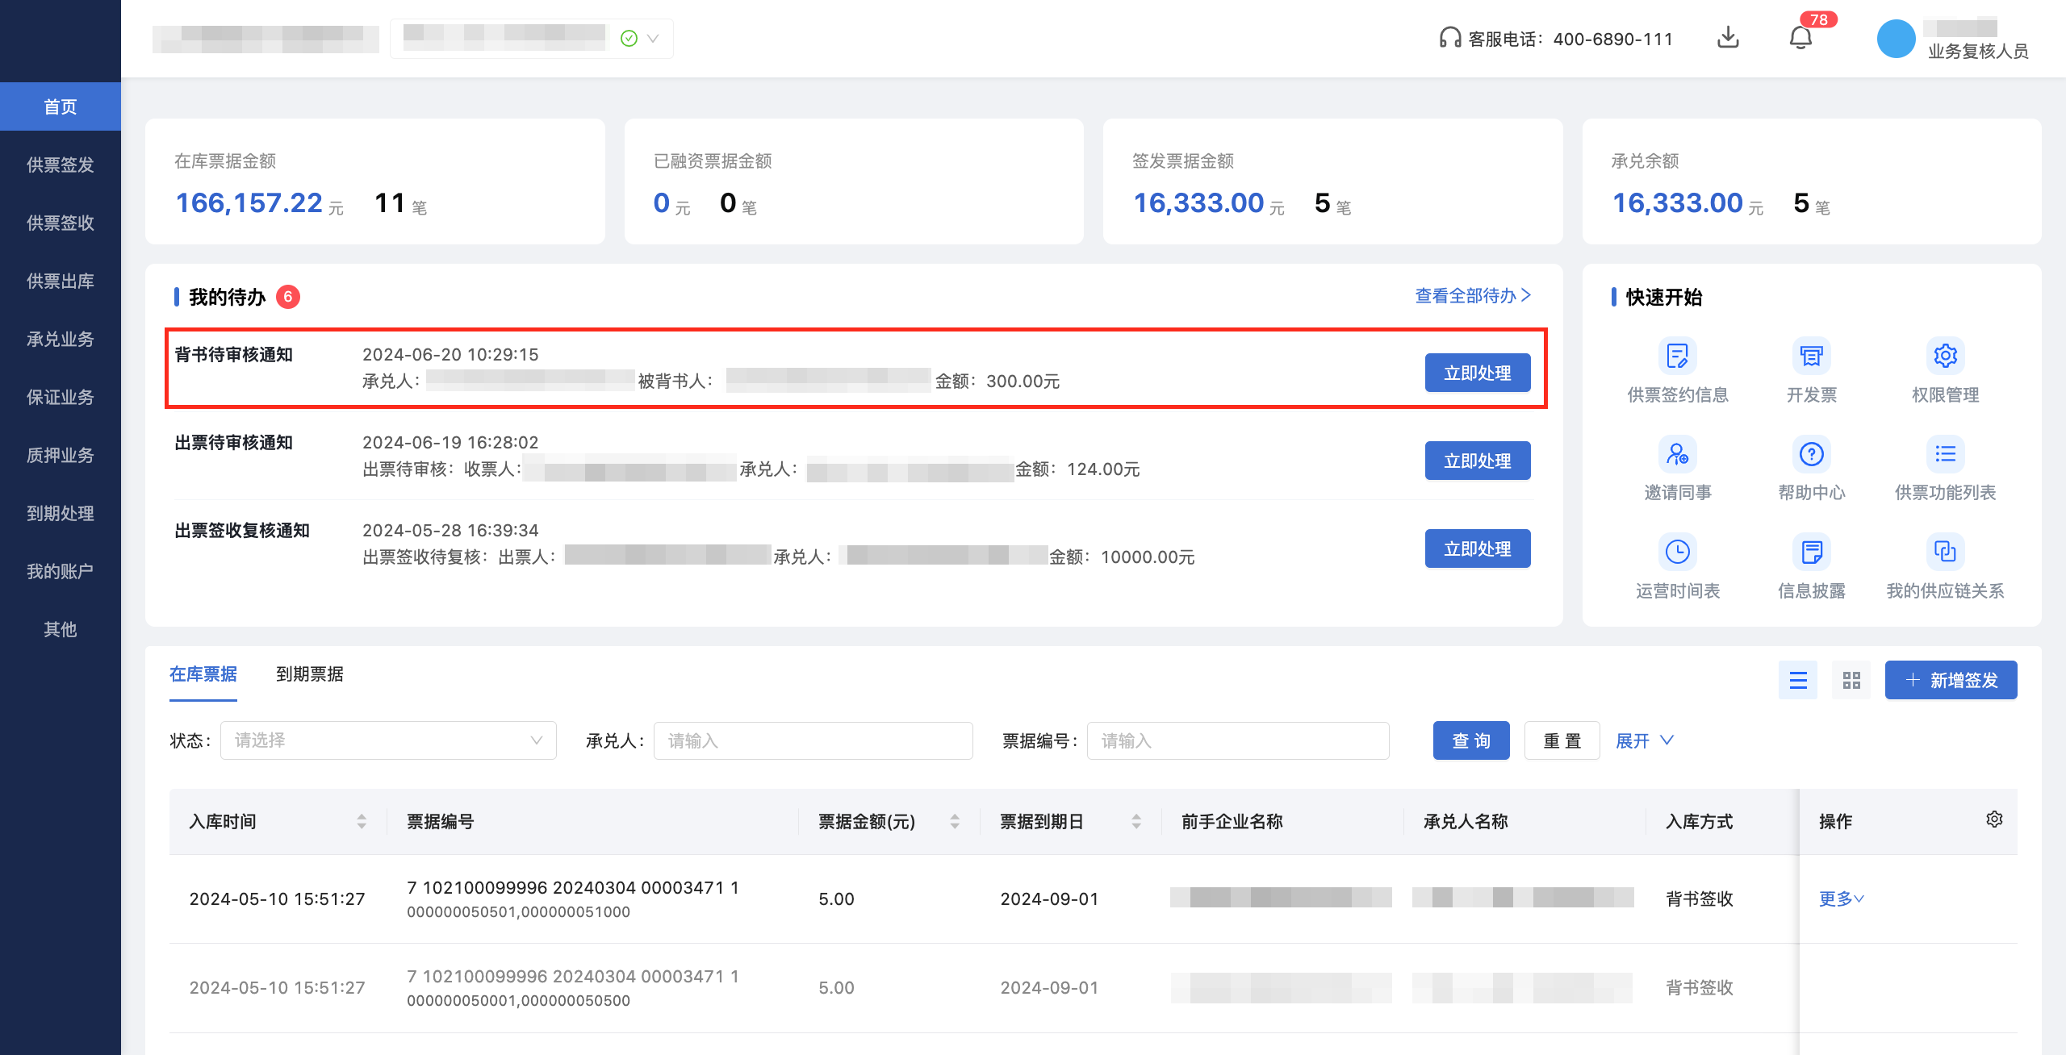Select the 开发票 quick start icon

pos(1811,369)
